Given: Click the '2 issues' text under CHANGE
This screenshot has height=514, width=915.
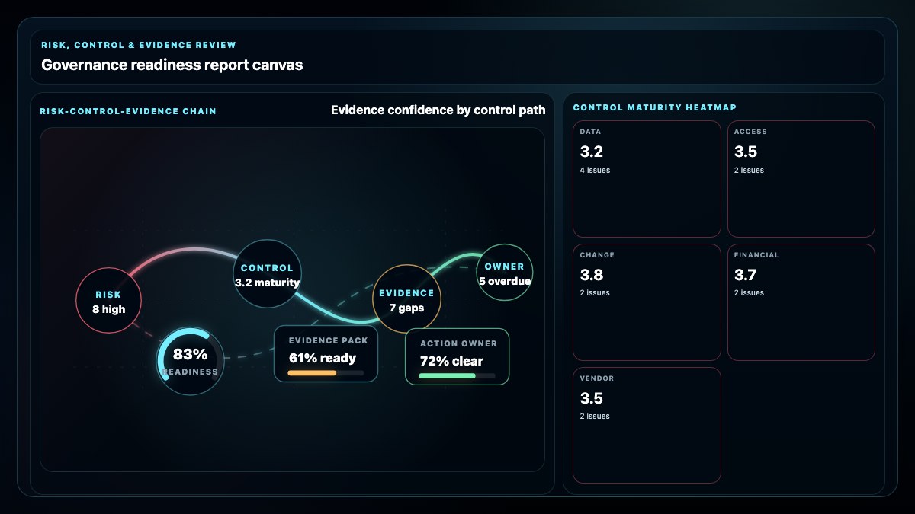Looking at the screenshot, I should click(595, 293).
